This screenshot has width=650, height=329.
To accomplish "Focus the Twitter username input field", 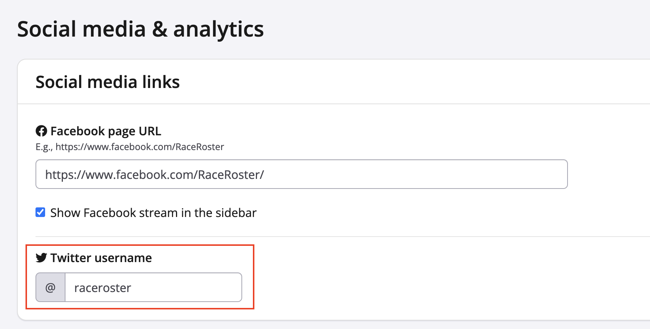I will click(x=153, y=288).
